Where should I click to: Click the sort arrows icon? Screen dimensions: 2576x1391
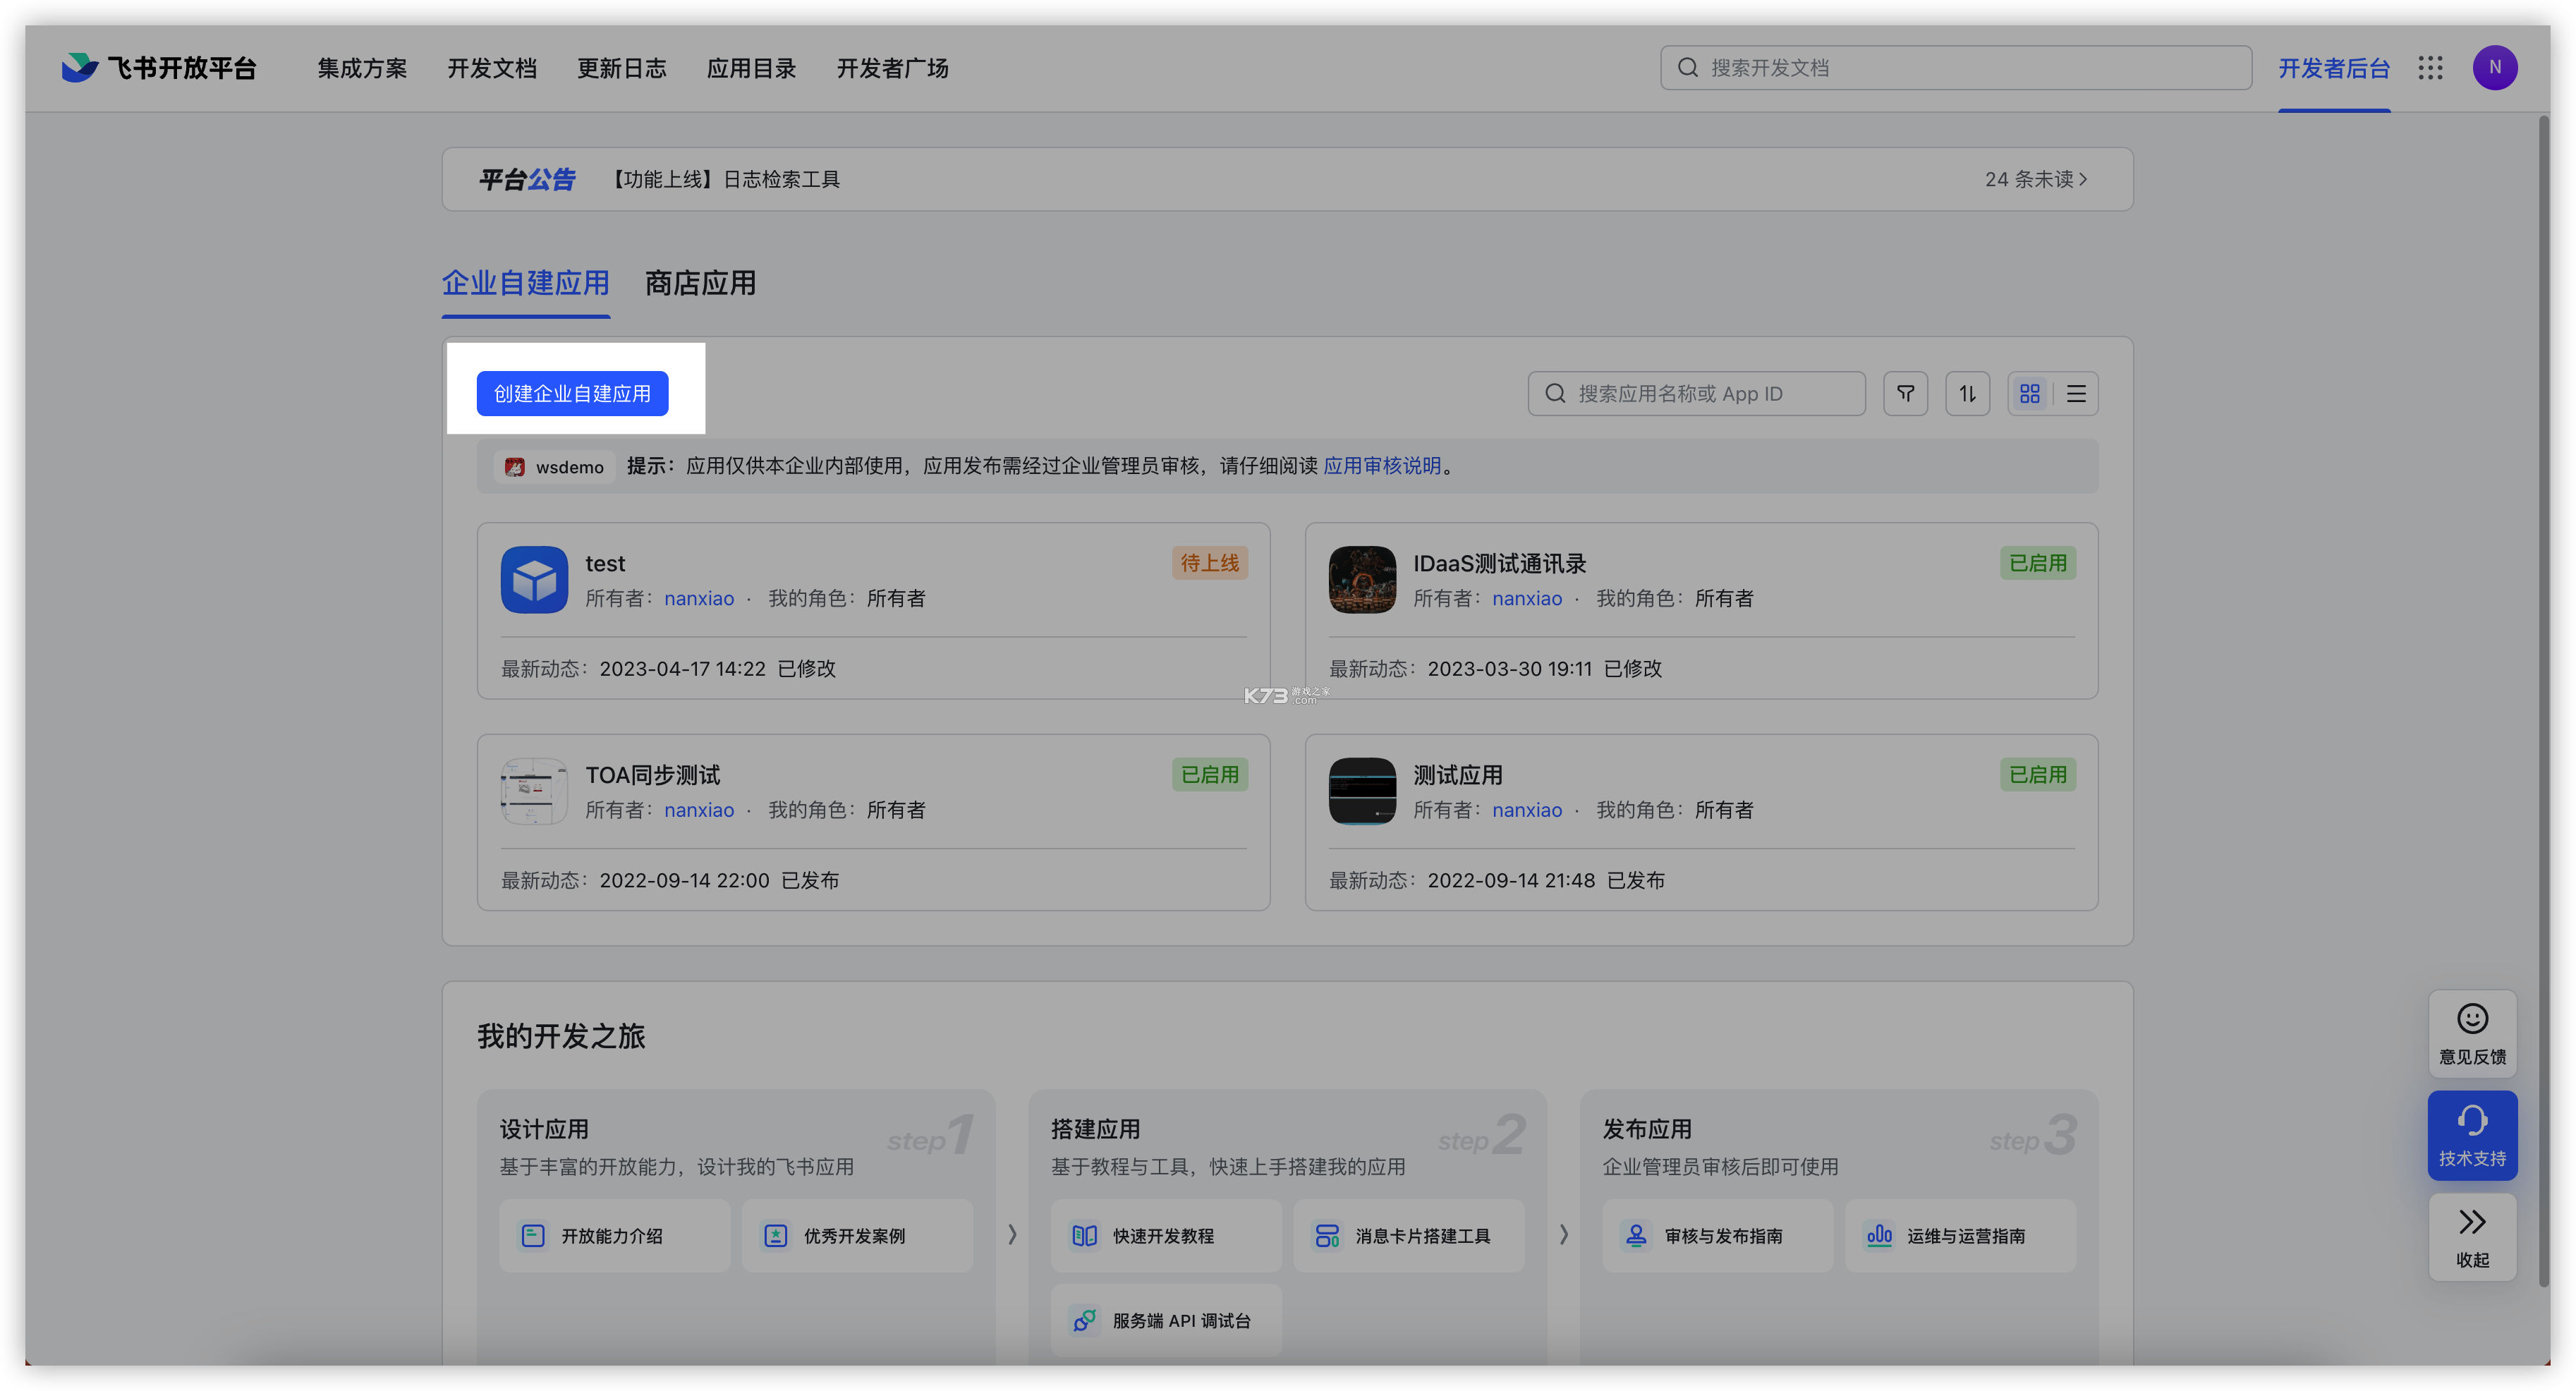point(1967,393)
